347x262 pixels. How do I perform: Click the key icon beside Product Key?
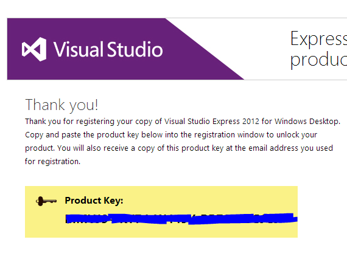click(x=46, y=201)
